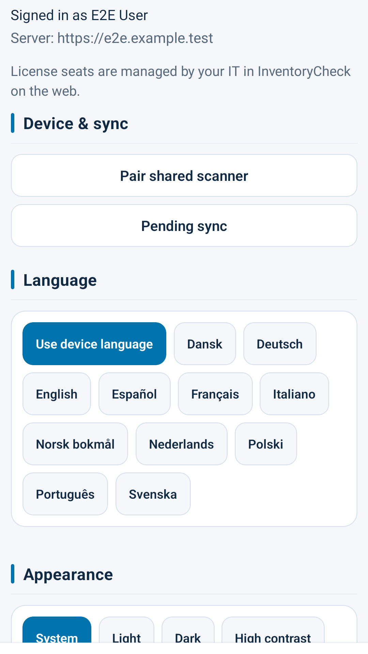The height and width of the screenshot is (654, 368).
Task: Set language to Português
Action: [65, 494]
